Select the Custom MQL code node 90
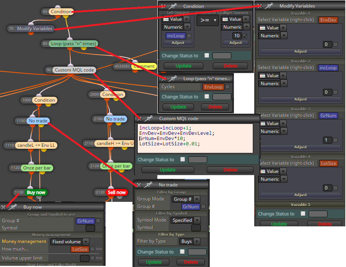346x267 pixels. [x=74, y=70]
